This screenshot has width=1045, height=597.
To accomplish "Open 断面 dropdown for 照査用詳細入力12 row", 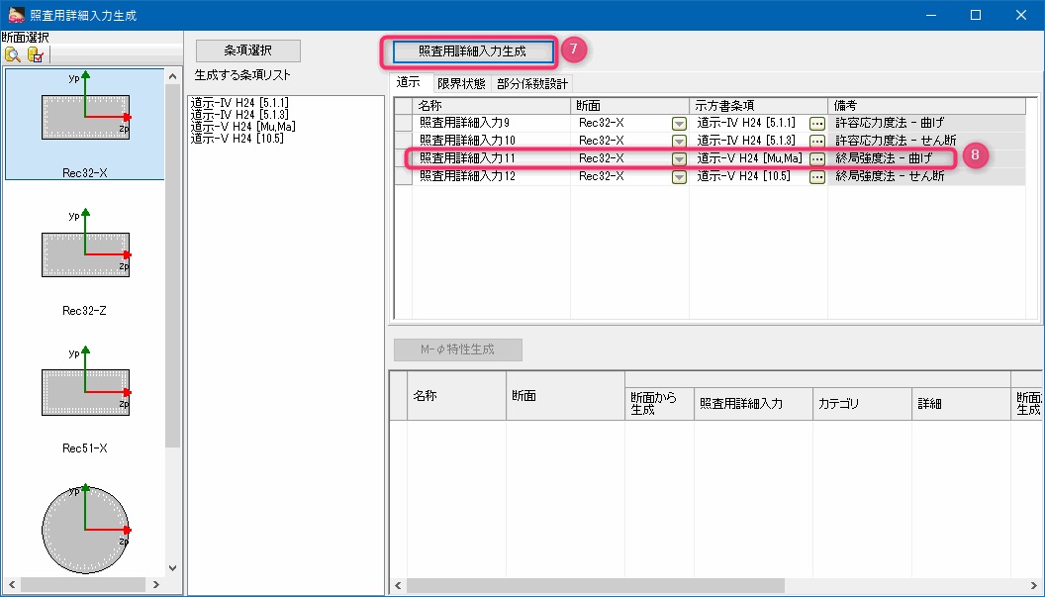I will point(679,177).
